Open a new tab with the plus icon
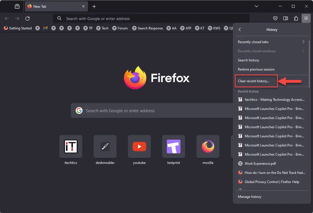This screenshot has width=313, height=213. point(94,6)
